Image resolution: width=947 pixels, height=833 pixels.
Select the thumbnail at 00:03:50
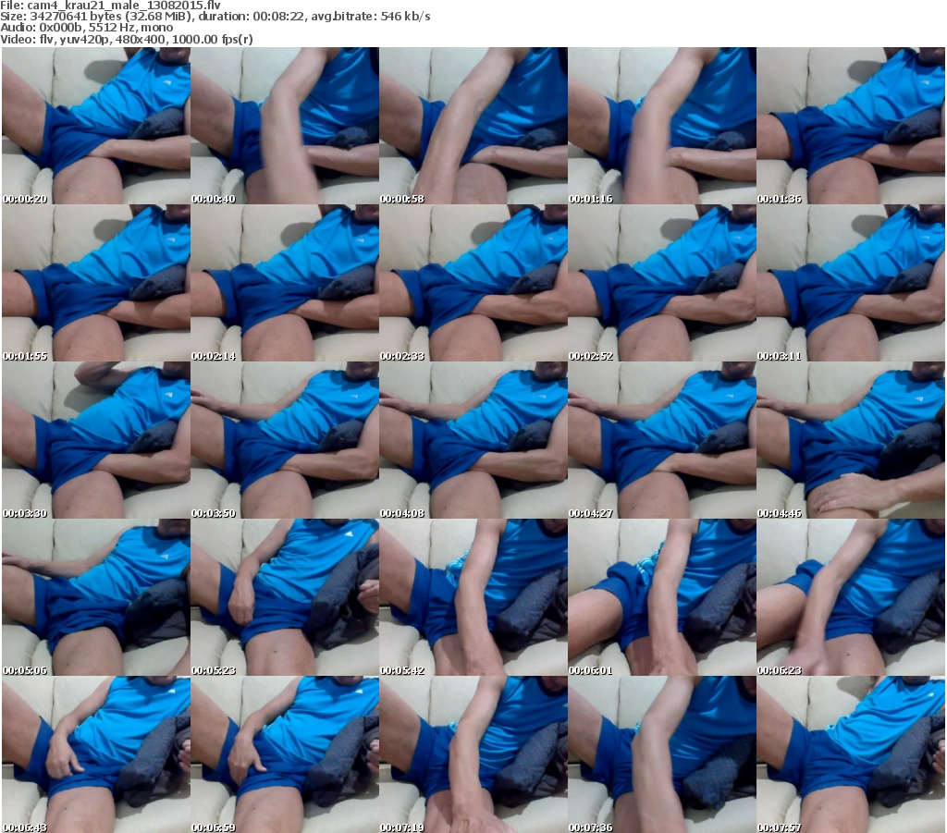tap(285, 440)
